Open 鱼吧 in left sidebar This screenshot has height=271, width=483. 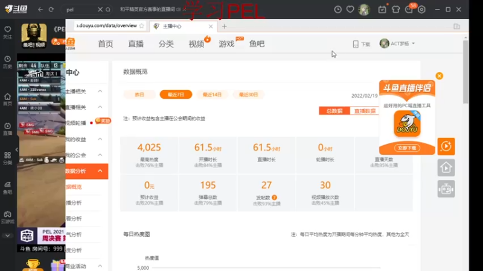click(x=7, y=188)
